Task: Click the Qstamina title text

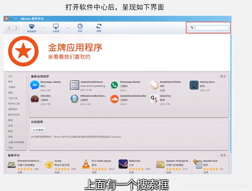Action: (x=165, y=96)
